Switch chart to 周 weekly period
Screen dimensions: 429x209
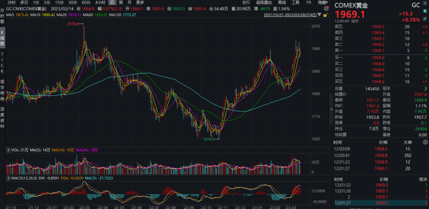click(x=120, y=2)
